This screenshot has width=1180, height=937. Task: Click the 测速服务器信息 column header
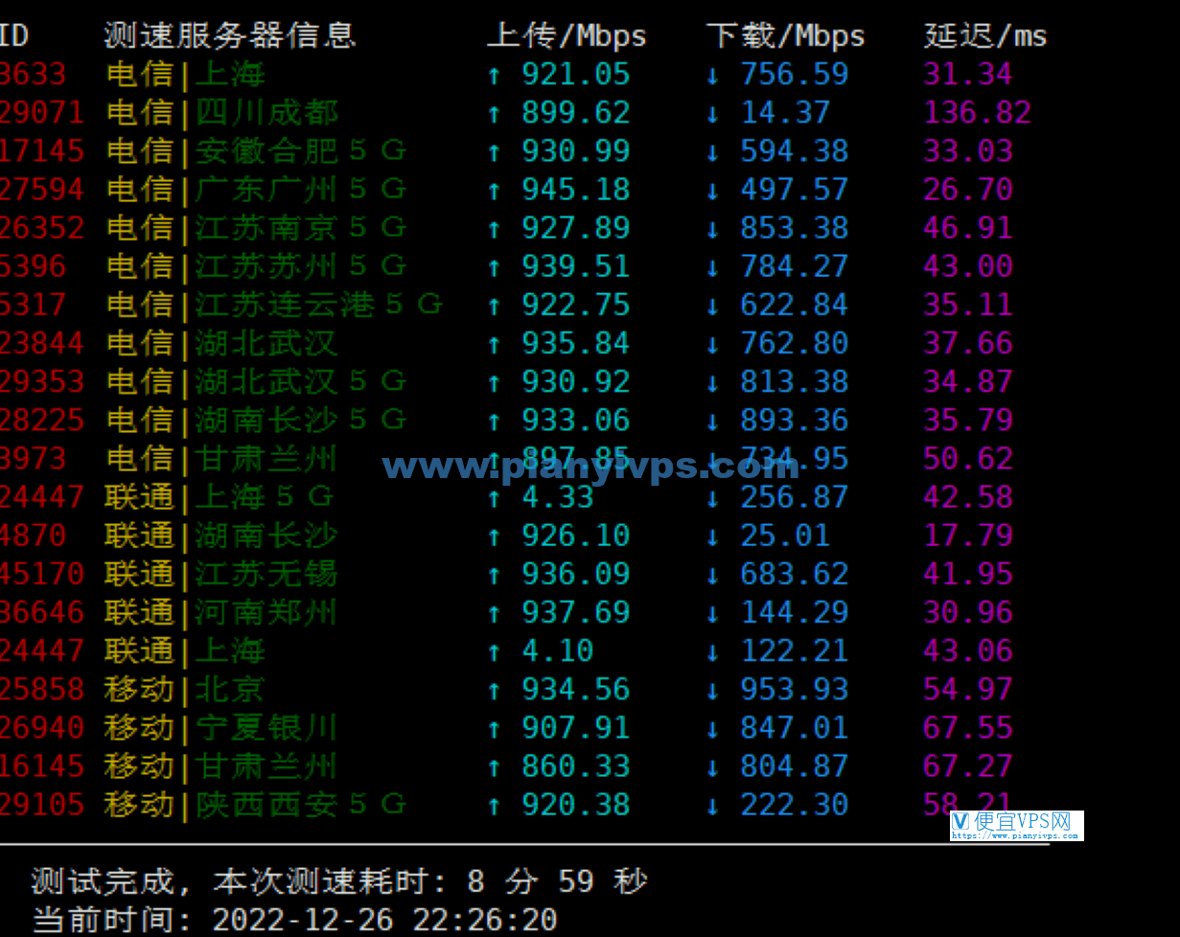[230, 35]
